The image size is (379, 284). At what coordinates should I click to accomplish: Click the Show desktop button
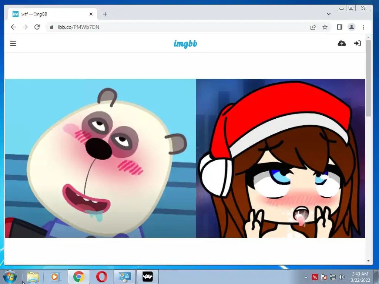pyautogui.click(x=376, y=277)
